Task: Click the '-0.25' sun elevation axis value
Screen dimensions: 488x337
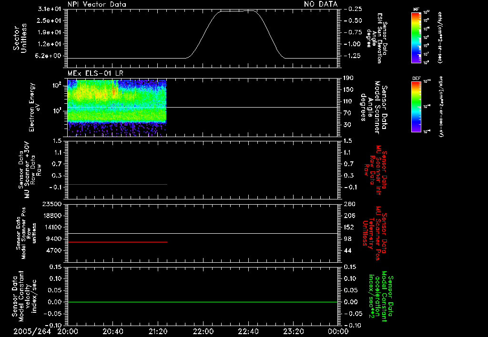Action: (x=353, y=9)
